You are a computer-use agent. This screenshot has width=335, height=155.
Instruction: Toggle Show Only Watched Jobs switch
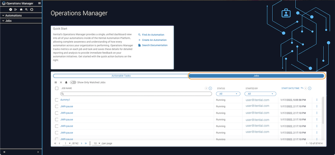[x=73, y=82]
